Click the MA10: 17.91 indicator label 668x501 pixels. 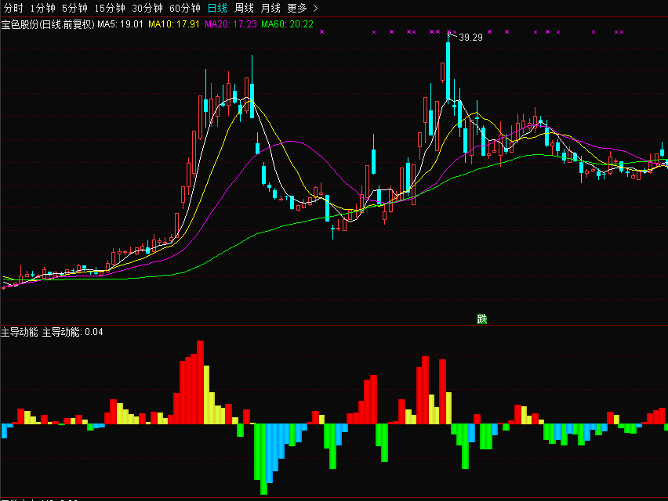174,24
